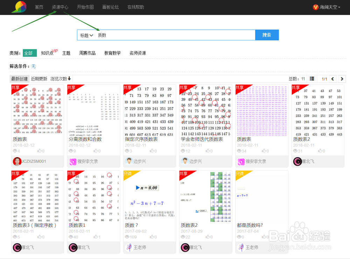Image resolution: width=350 pixels, height=259 pixels.
Task: Open 雁北飞's profile avatar icon
Action: (297, 161)
